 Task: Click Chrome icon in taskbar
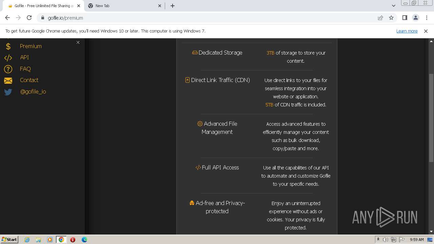coord(61,240)
